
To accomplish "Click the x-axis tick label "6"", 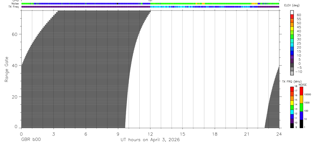I will click(86, 134).
